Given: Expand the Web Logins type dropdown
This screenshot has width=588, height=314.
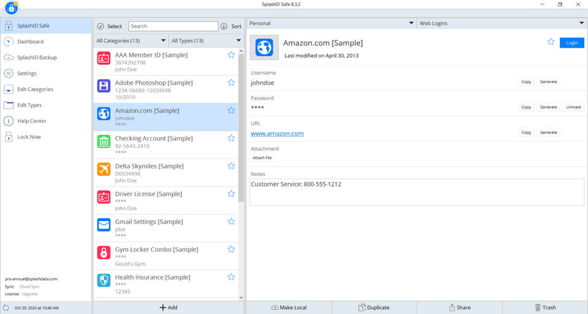Looking at the screenshot, I should point(502,23).
